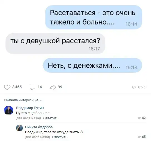Click the 99 shares counter
Screen dimensions: 151x141
click(60, 87)
